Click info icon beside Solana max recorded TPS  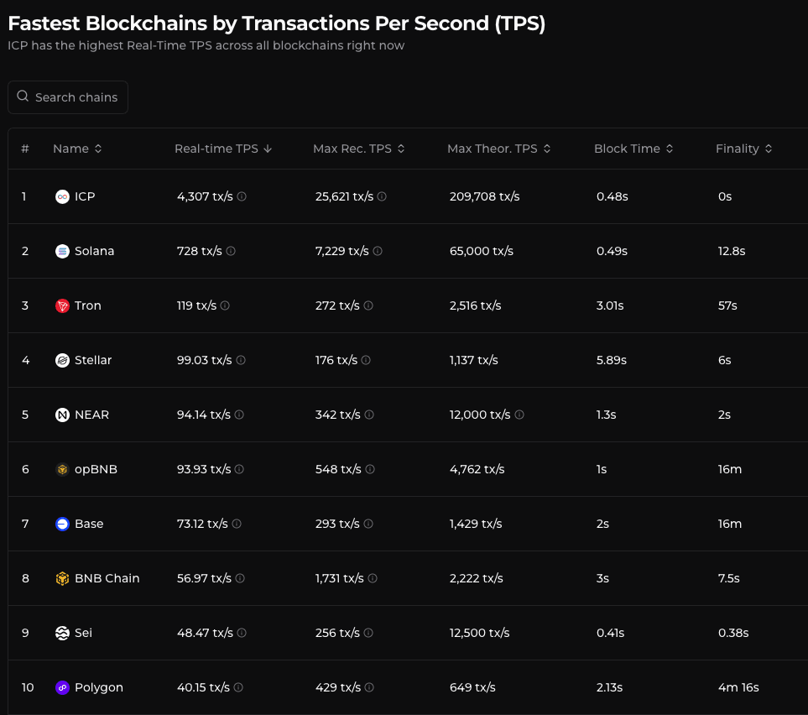[x=378, y=251]
